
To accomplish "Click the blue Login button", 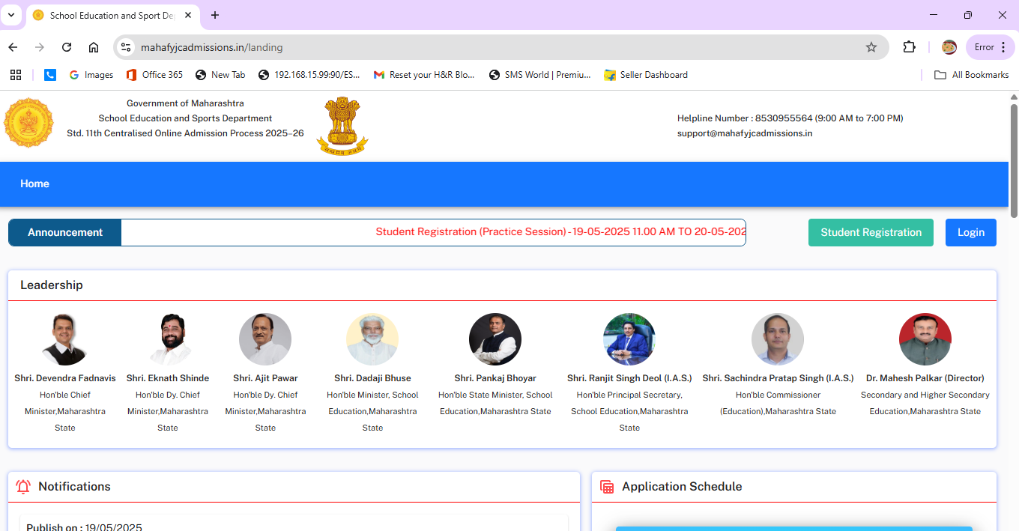I will [x=970, y=232].
